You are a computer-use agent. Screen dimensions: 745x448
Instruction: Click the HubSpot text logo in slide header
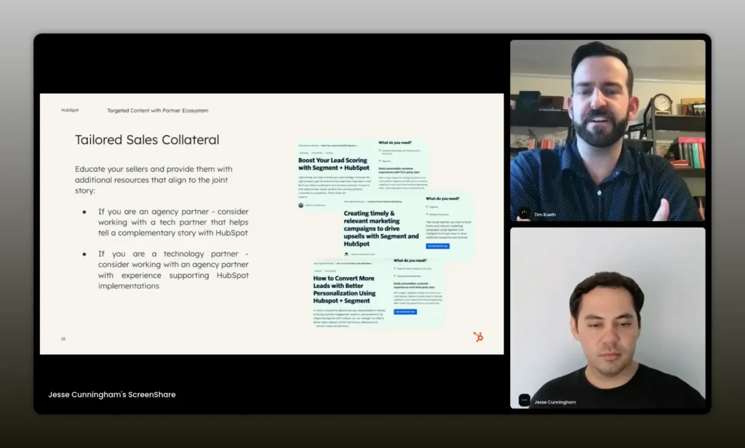pos(70,111)
